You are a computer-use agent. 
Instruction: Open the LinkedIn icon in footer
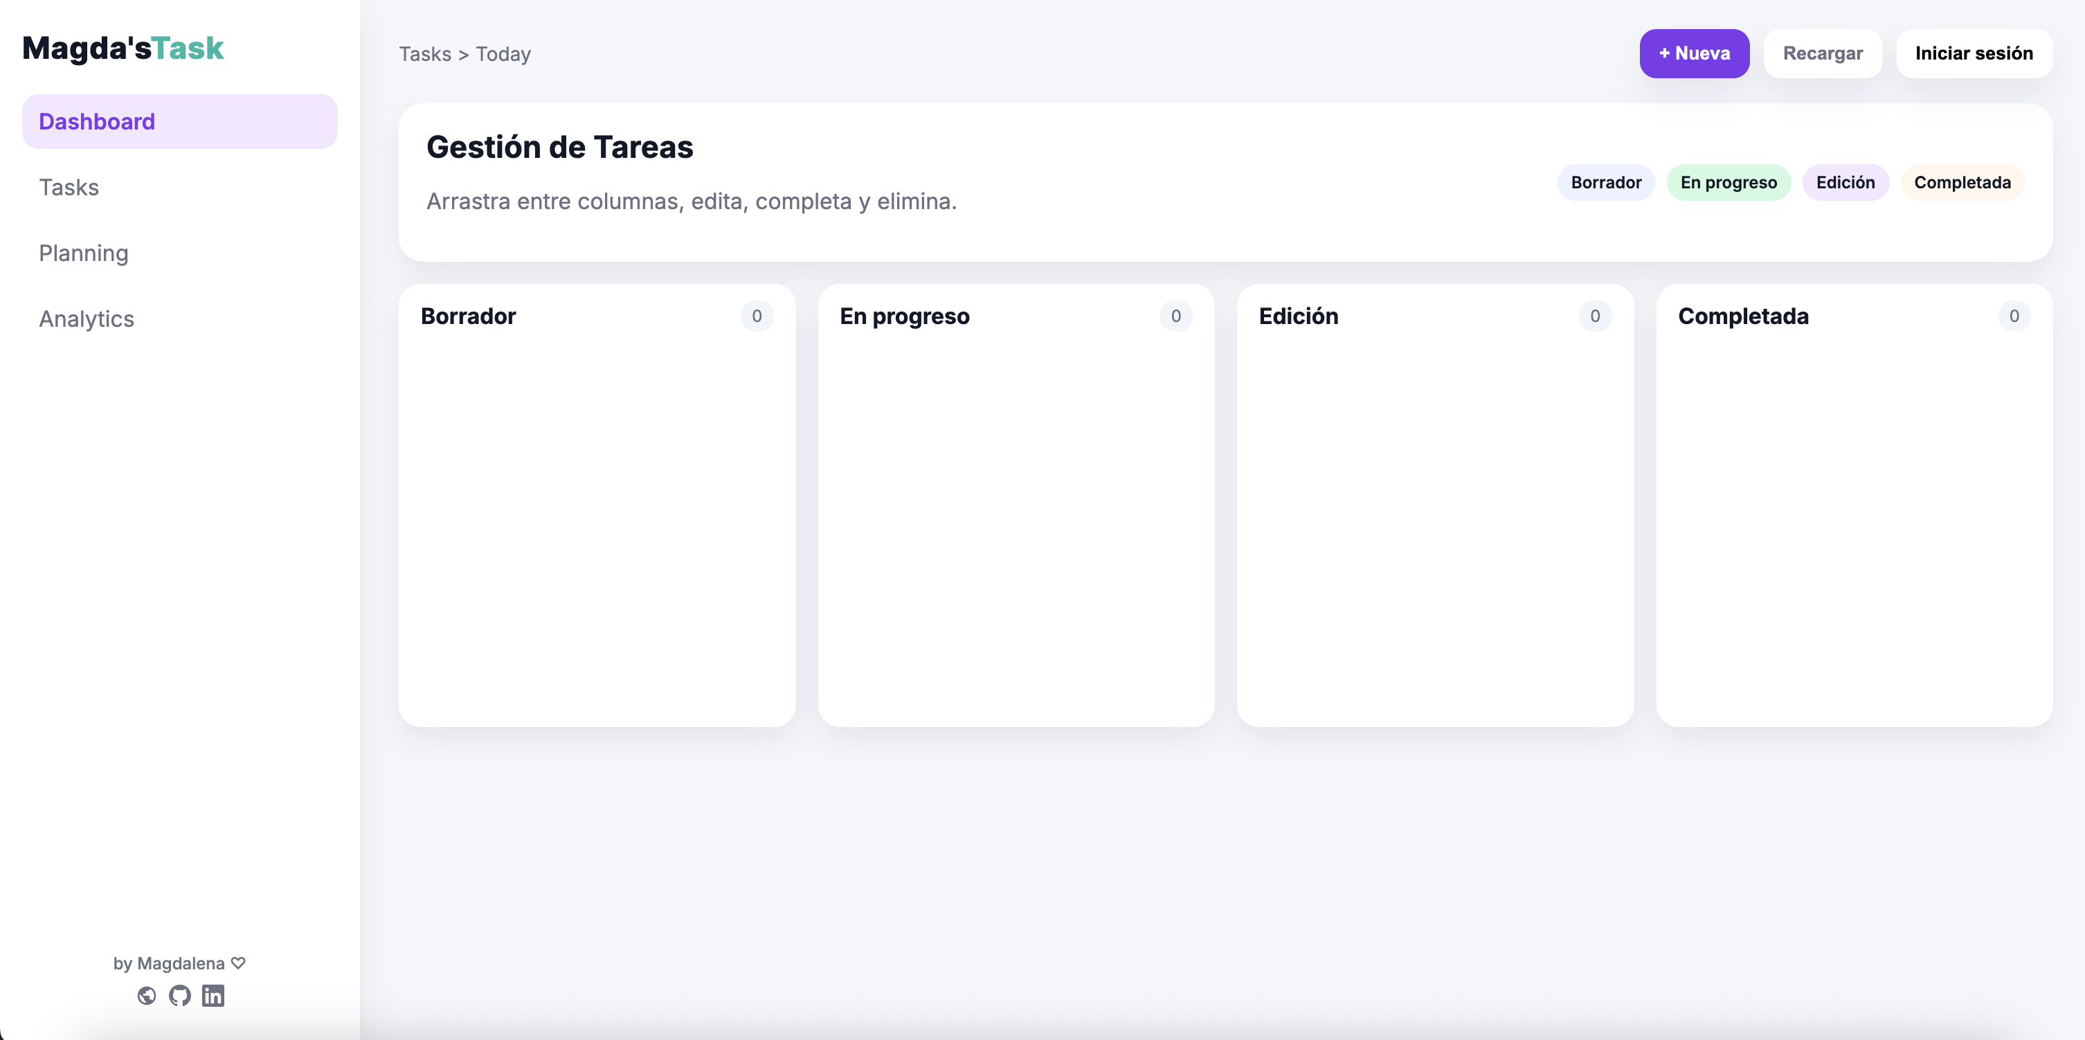coord(213,996)
